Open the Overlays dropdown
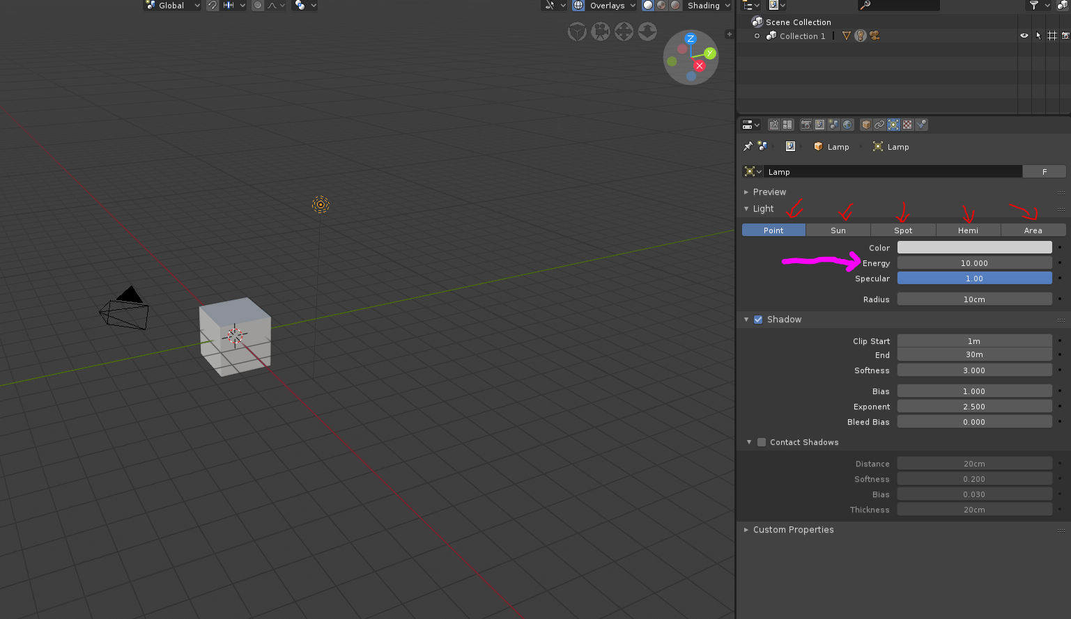The height and width of the screenshot is (619, 1071). [612, 6]
